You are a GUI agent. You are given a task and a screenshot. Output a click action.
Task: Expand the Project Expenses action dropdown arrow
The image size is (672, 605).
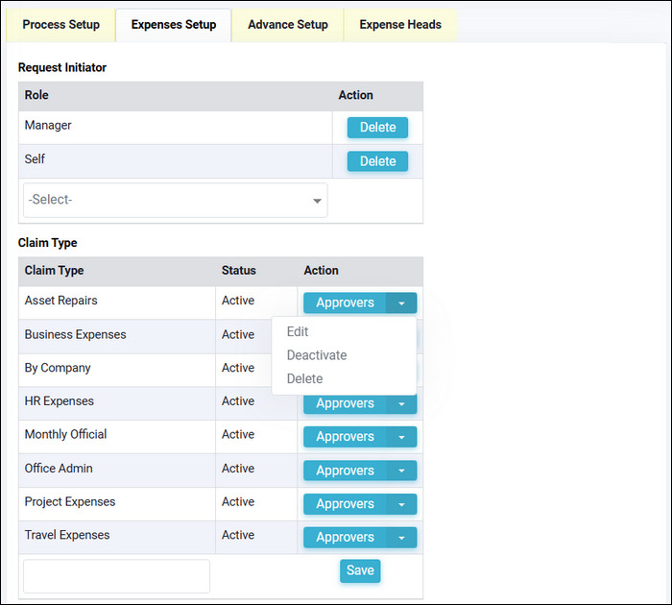(401, 504)
